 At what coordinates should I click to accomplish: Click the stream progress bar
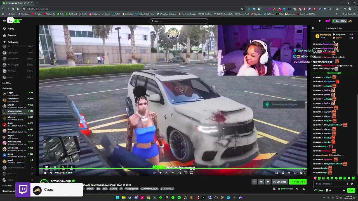click(173, 168)
